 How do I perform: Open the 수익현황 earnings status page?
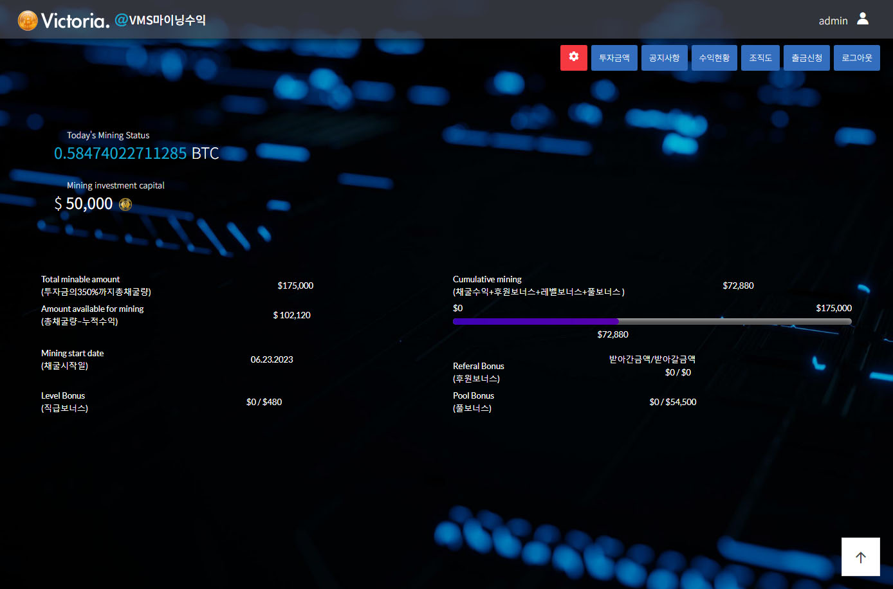tap(714, 58)
